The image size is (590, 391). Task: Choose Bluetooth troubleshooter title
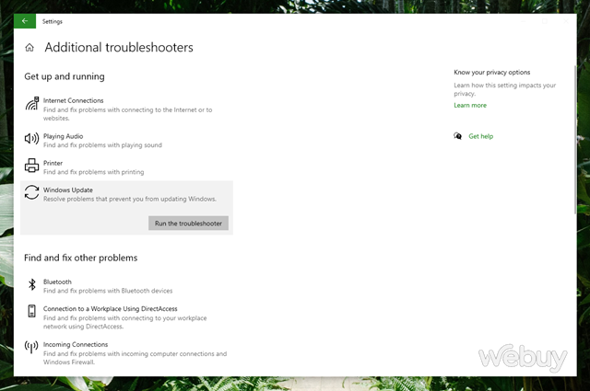click(x=57, y=282)
